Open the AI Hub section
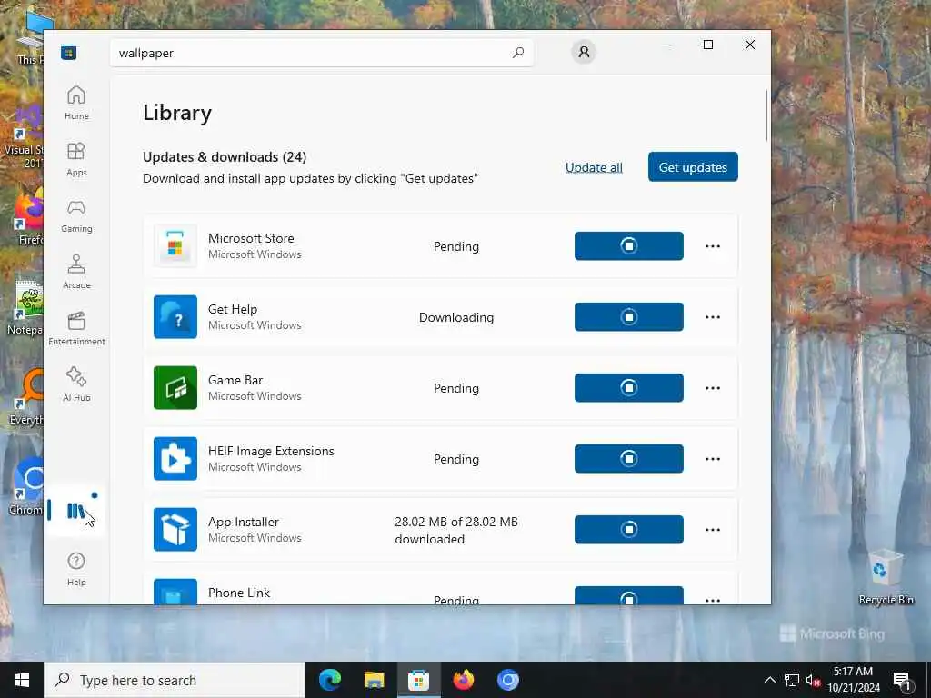This screenshot has height=698, width=931. [x=76, y=384]
